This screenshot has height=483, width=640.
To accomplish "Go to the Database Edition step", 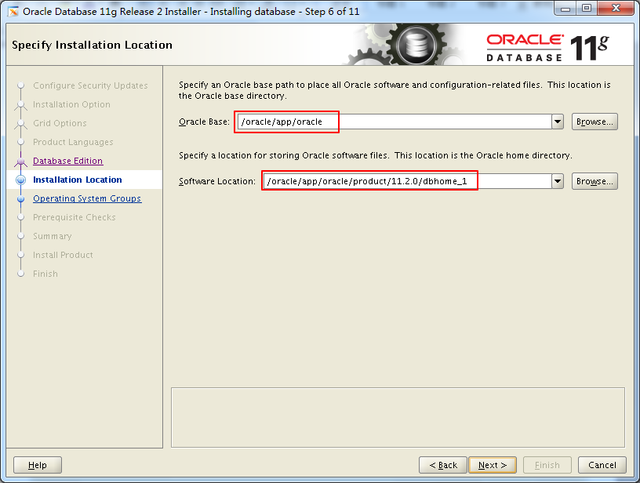I will (x=67, y=161).
